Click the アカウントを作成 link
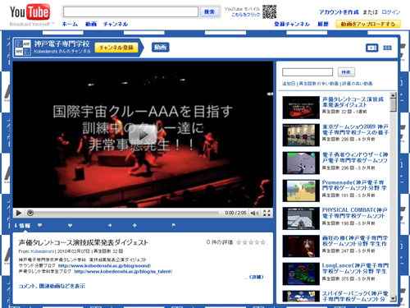The height and width of the screenshot is (308, 410). (x=339, y=12)
